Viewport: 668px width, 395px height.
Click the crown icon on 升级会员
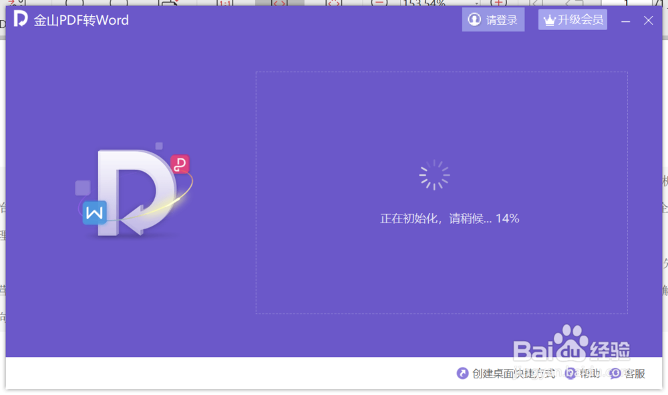point(550,19)
